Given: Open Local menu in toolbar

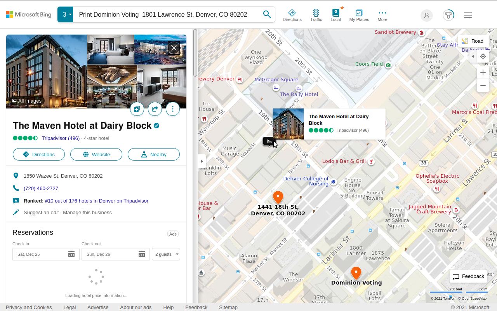Looking at the screenshot, I should pos(335,15).
